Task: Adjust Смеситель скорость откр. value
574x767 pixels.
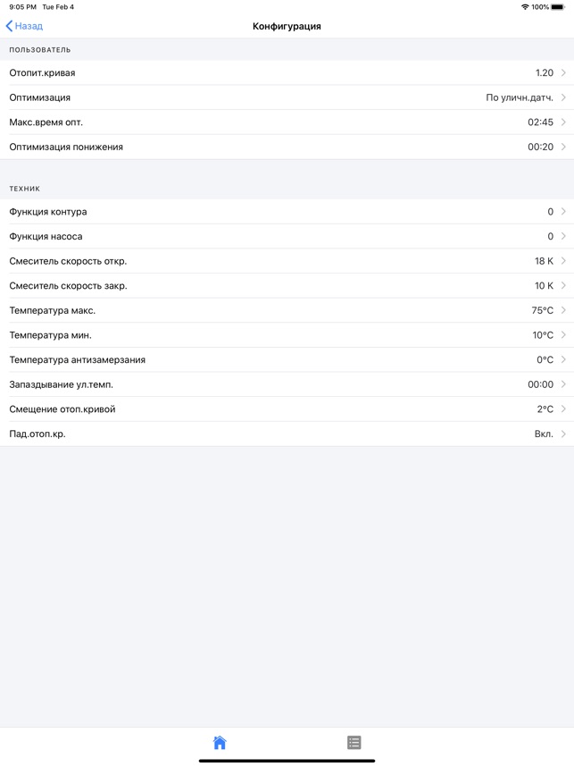Action: pyautogui.click(x=544, y=261)
